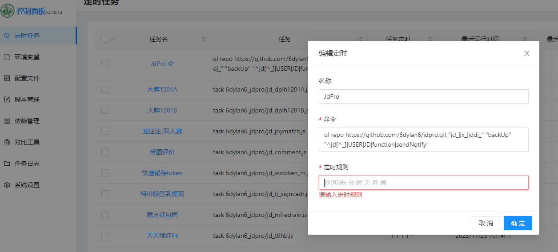Open the 带图评价 task link
Screen dimensions: 558x252
click(x=162, y=152)
